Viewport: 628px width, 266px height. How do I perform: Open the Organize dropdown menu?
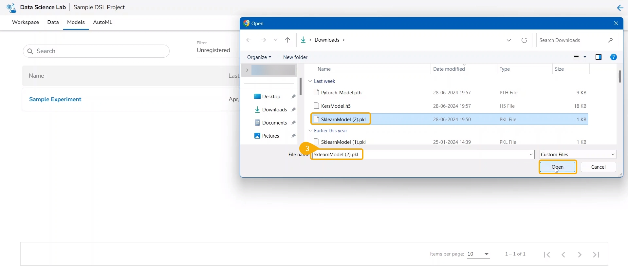coord(259,57)
